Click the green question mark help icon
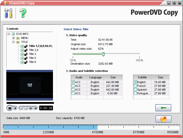This screenshot has height=138, width=183. pyautogui.click(x=23, y=13)
